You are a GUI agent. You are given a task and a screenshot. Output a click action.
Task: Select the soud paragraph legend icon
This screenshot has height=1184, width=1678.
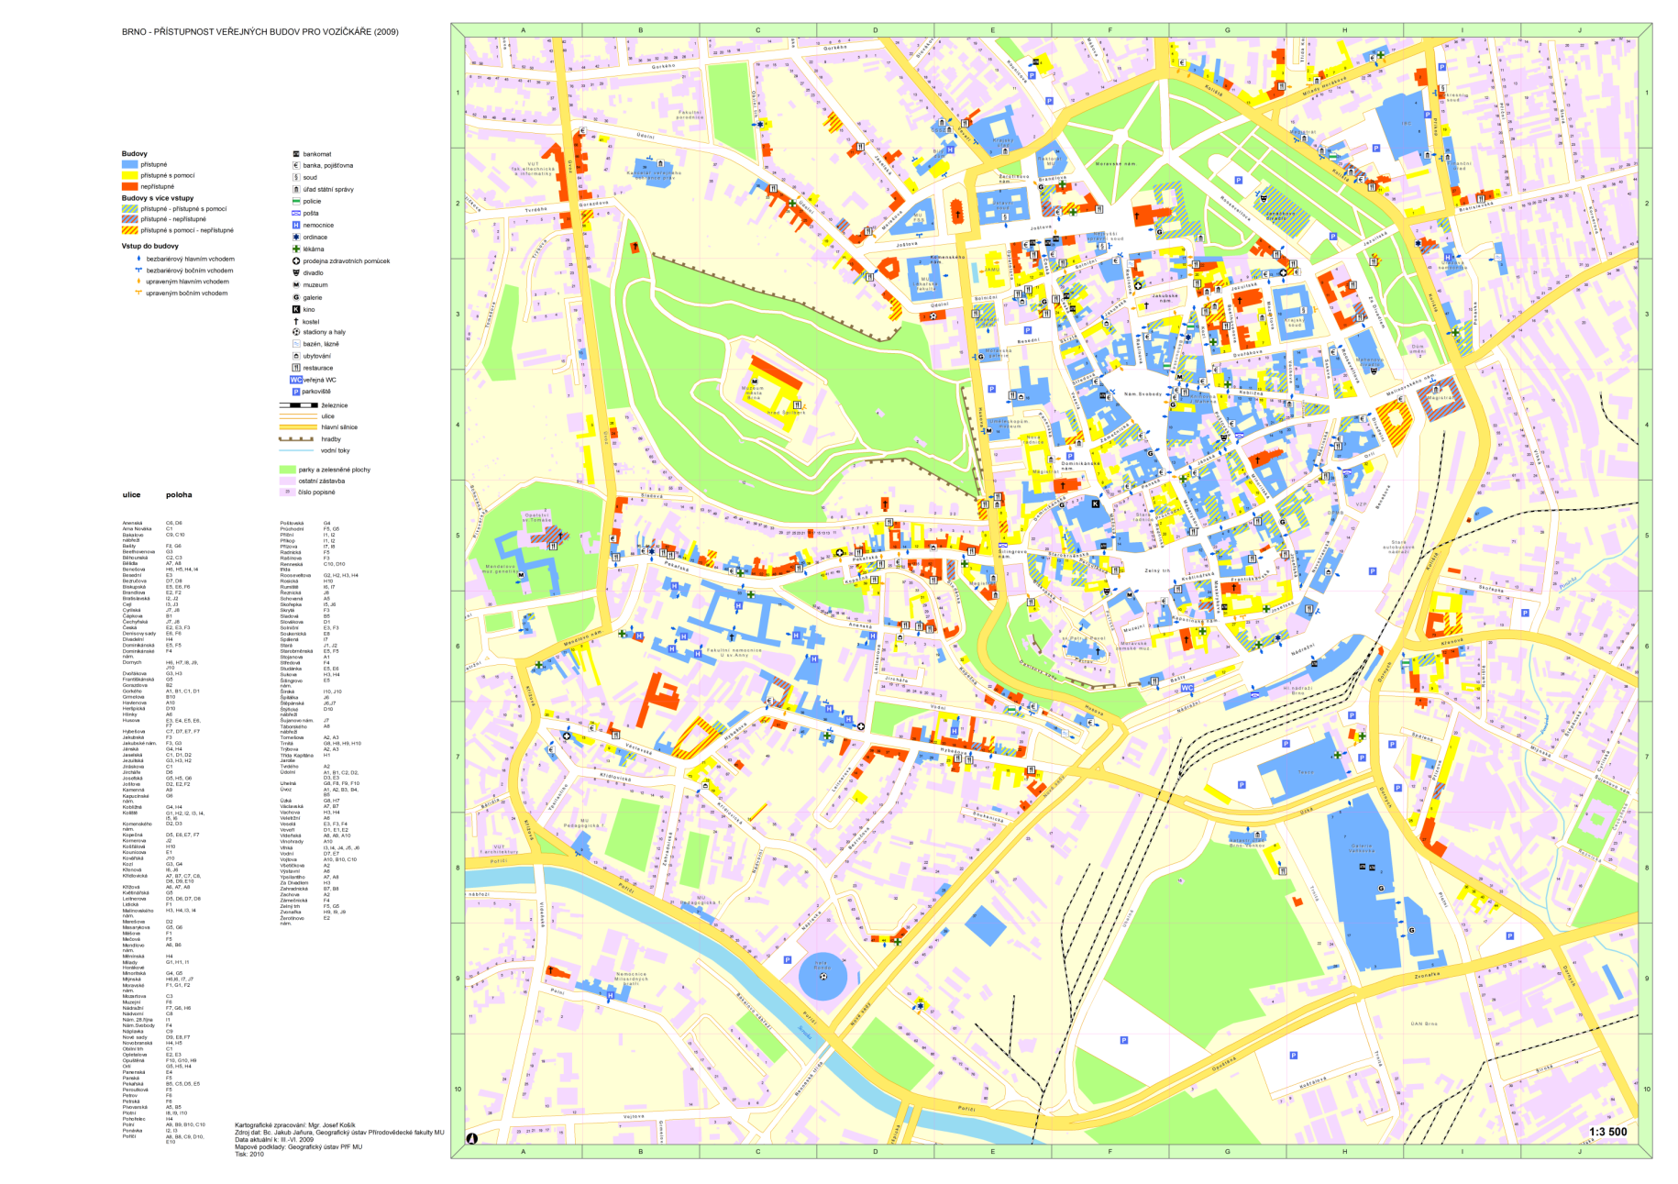(296, 178)
